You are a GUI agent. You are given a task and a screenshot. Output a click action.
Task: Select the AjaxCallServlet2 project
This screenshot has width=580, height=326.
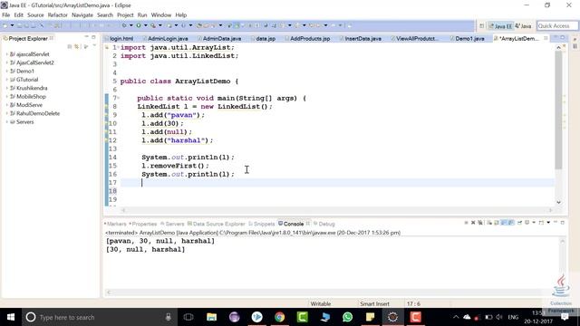point(34,62)
